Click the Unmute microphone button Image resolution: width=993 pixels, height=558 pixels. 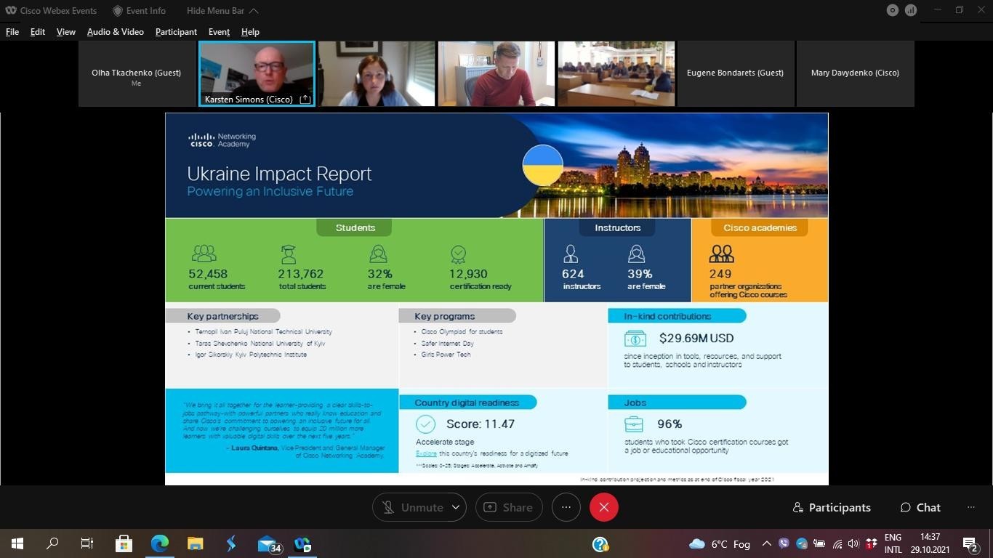412,507
